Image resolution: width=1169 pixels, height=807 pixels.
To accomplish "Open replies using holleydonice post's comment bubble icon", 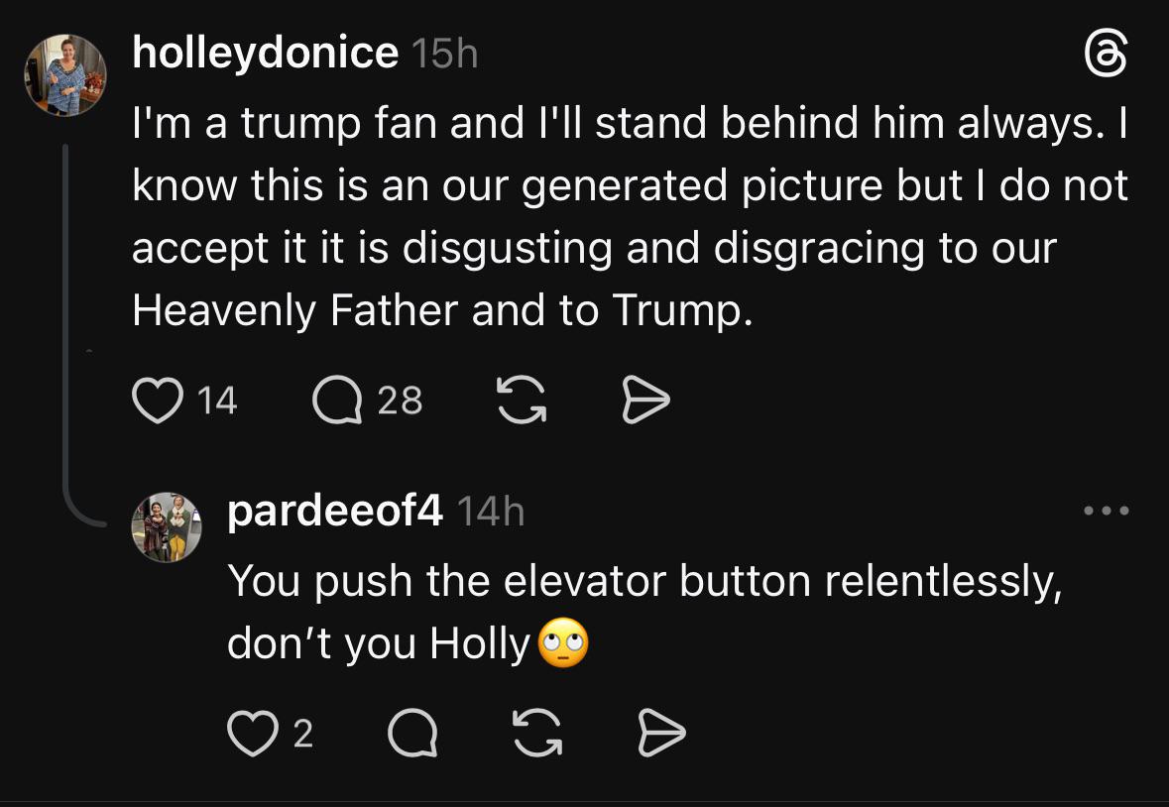I will pyautogui.click(x=335, y=401).
